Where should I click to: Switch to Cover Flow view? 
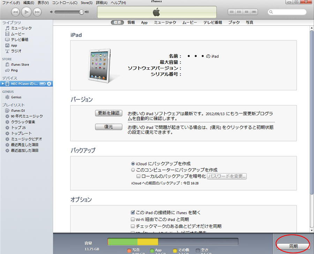pos(254,12)
